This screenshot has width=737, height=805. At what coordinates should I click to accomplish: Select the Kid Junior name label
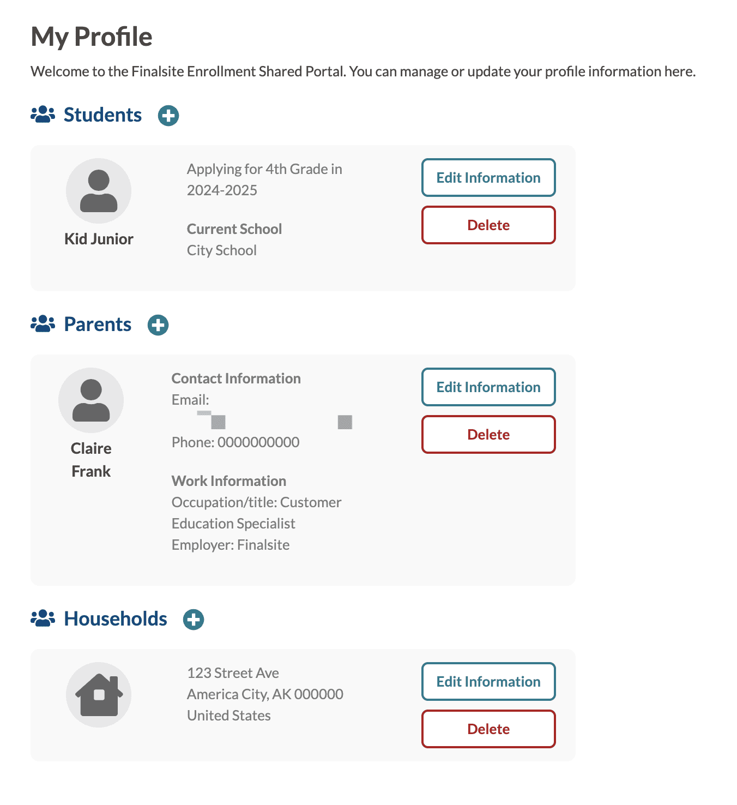(99, 238)
